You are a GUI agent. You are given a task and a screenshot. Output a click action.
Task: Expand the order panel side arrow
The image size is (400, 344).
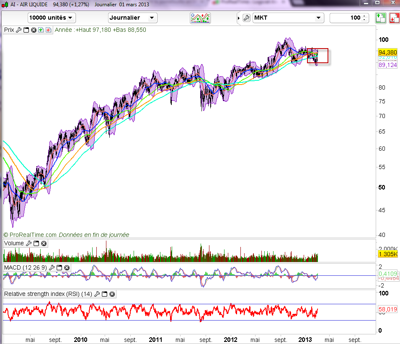tap(238, 18)
